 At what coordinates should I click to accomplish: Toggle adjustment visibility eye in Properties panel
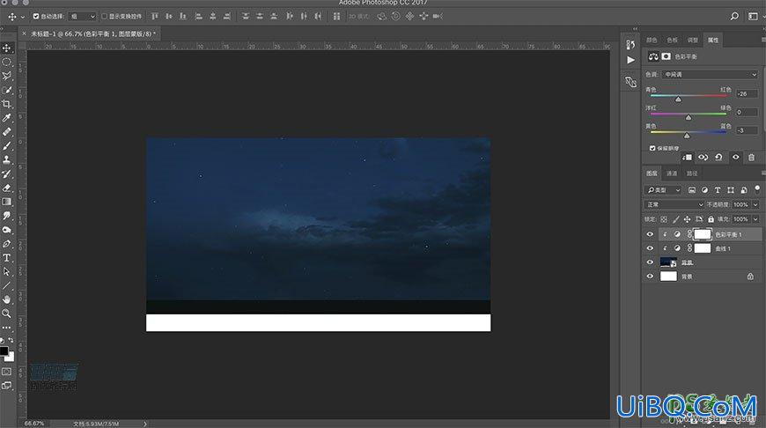point(735,158)
